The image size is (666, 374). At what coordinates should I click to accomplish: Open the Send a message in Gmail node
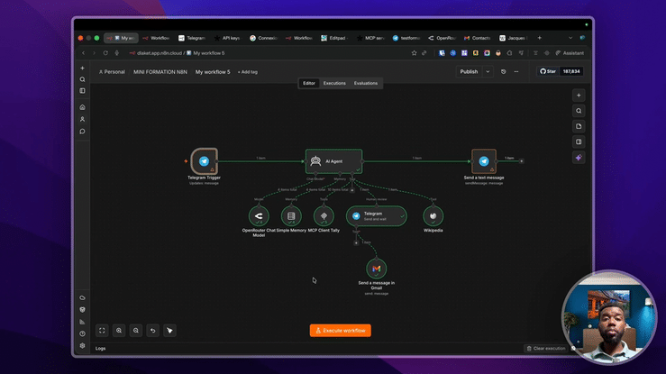[x=377, y=269]
